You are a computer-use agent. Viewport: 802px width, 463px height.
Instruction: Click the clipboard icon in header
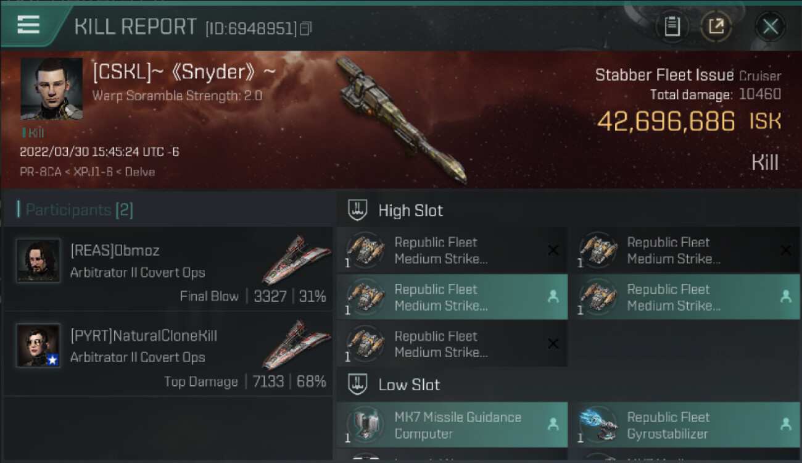[672, 27]
